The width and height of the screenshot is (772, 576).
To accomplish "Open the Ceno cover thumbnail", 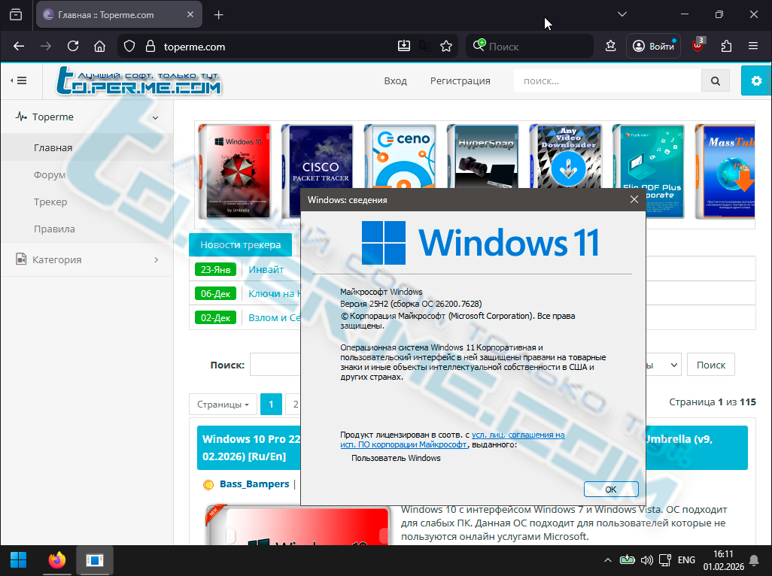I will tap(400, 156).
